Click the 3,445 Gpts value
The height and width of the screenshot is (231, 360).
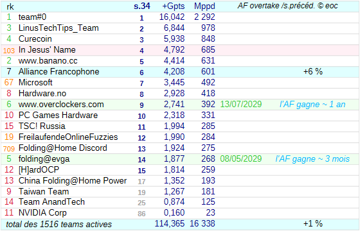[174, 83]
